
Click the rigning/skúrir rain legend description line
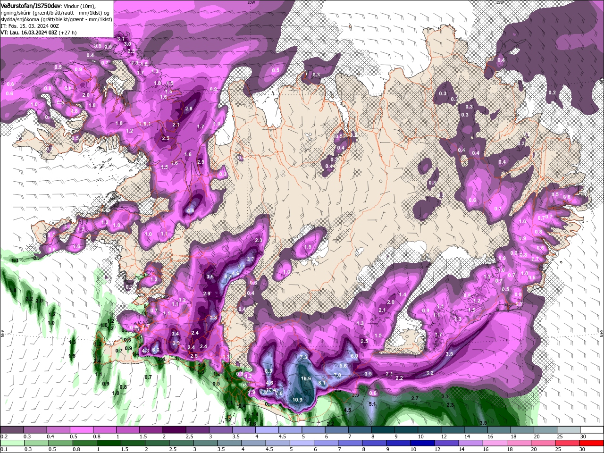pyautogui.click(x=56, y=13)
